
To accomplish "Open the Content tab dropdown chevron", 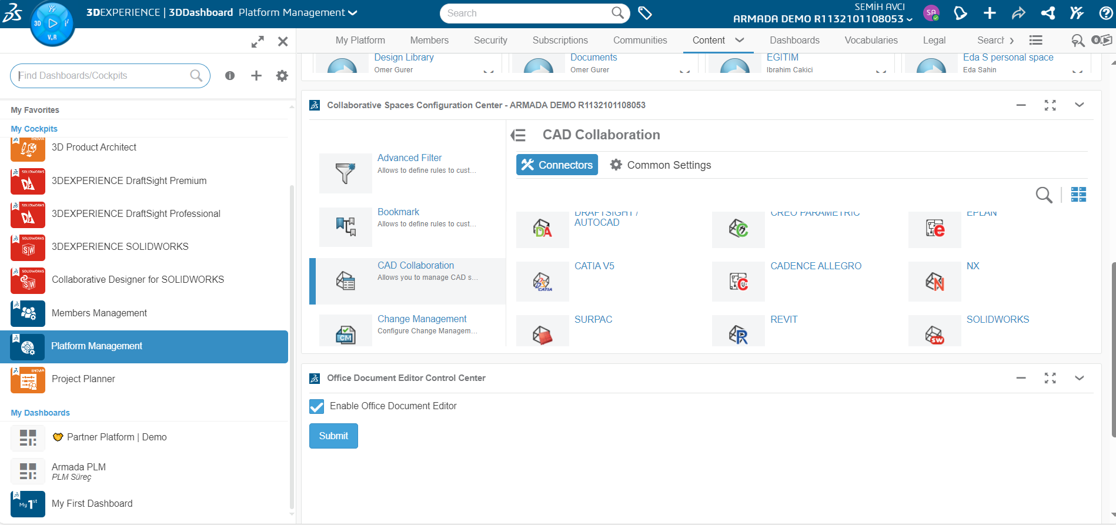I will tap(740, 40).
